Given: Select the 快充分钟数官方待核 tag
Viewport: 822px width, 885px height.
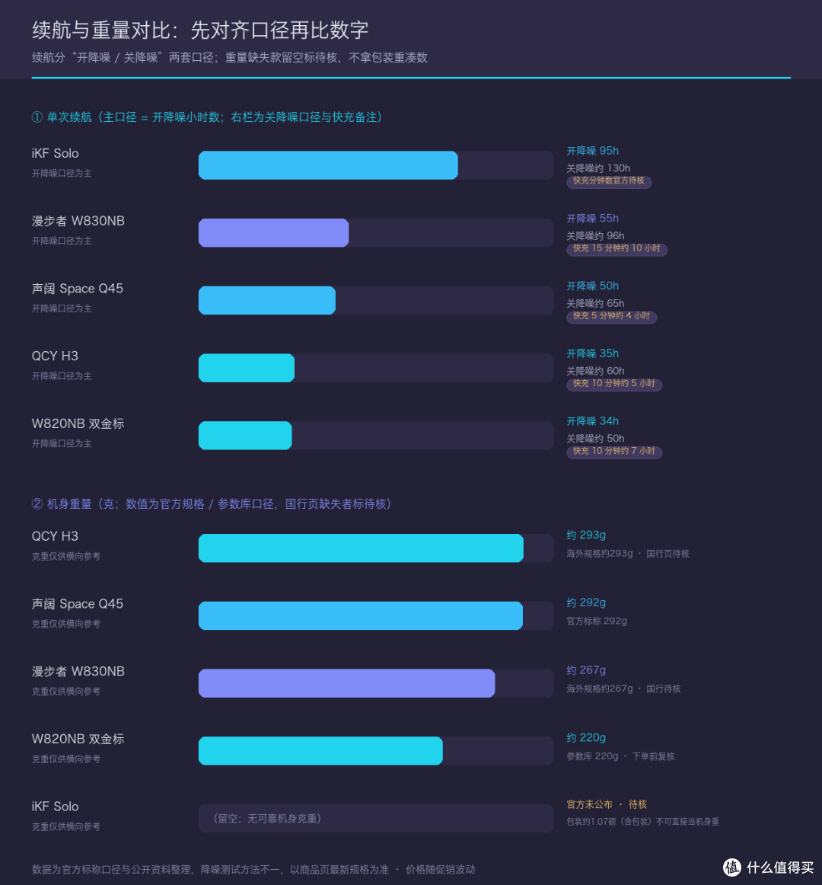Looking at the screenshot, I should [x=609, y=181].
